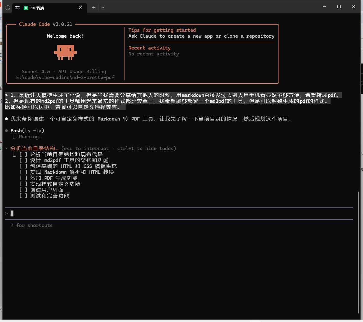363x322 pixels.
Task: Click the 'Welcome back!' text
Action: point(65,36)
